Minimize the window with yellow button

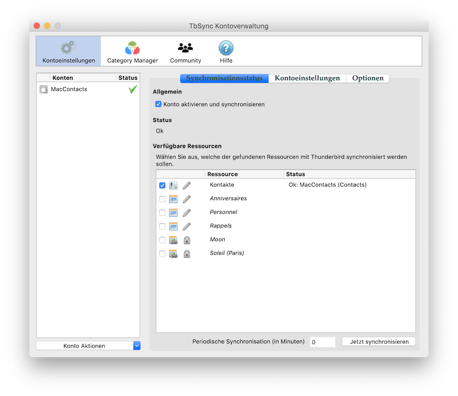click(x=47, y=26)
